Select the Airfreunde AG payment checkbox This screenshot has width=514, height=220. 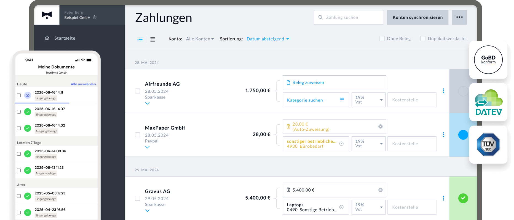(138, 91)
